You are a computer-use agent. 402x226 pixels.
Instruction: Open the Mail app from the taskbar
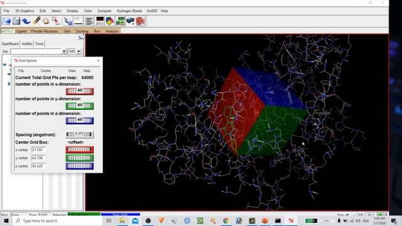pos(135,220)
